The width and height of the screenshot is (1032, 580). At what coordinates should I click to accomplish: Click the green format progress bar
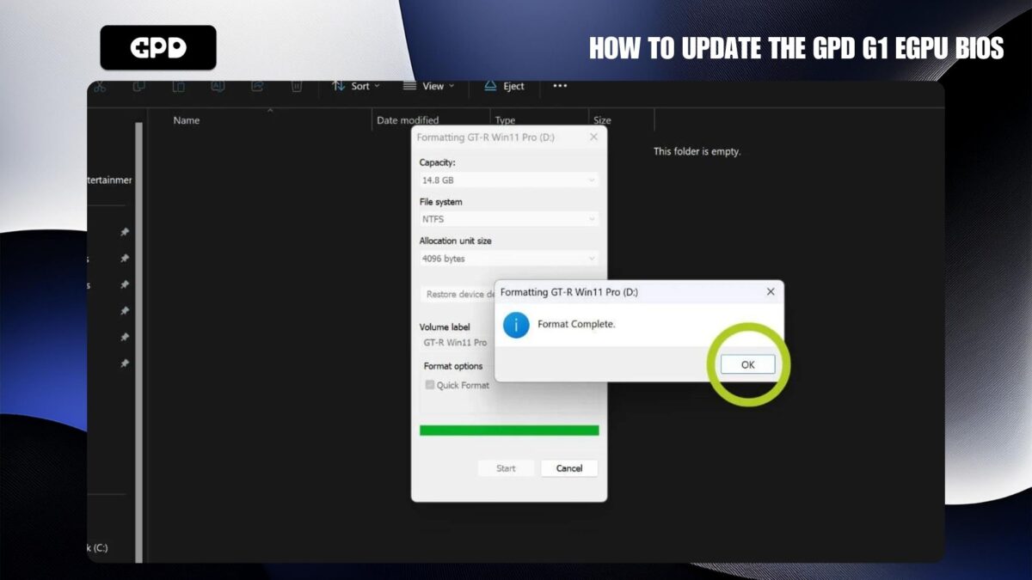tap(509, 430)
